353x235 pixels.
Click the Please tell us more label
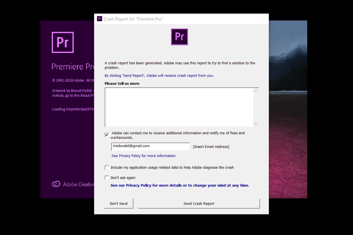coord(122,84)
